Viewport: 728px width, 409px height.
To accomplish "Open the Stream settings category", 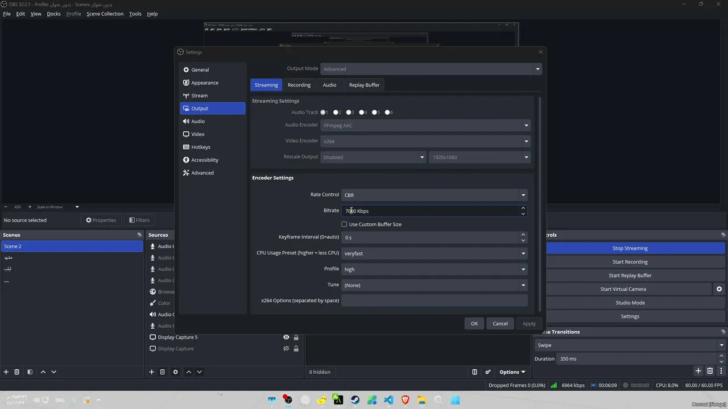I will pyautogui.click(x=213, y=95).
